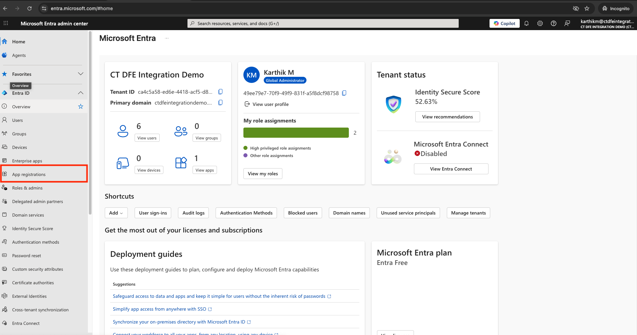The width and height of the screenshot is (637, 335).
Task: Open Simplify app access with SSO link
Action: click(159, 309)
